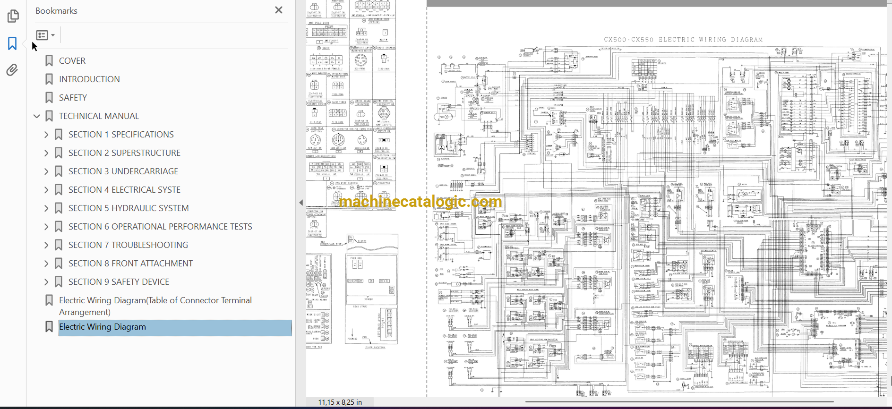Jump to SAFETY bookmark

(73, 98)
